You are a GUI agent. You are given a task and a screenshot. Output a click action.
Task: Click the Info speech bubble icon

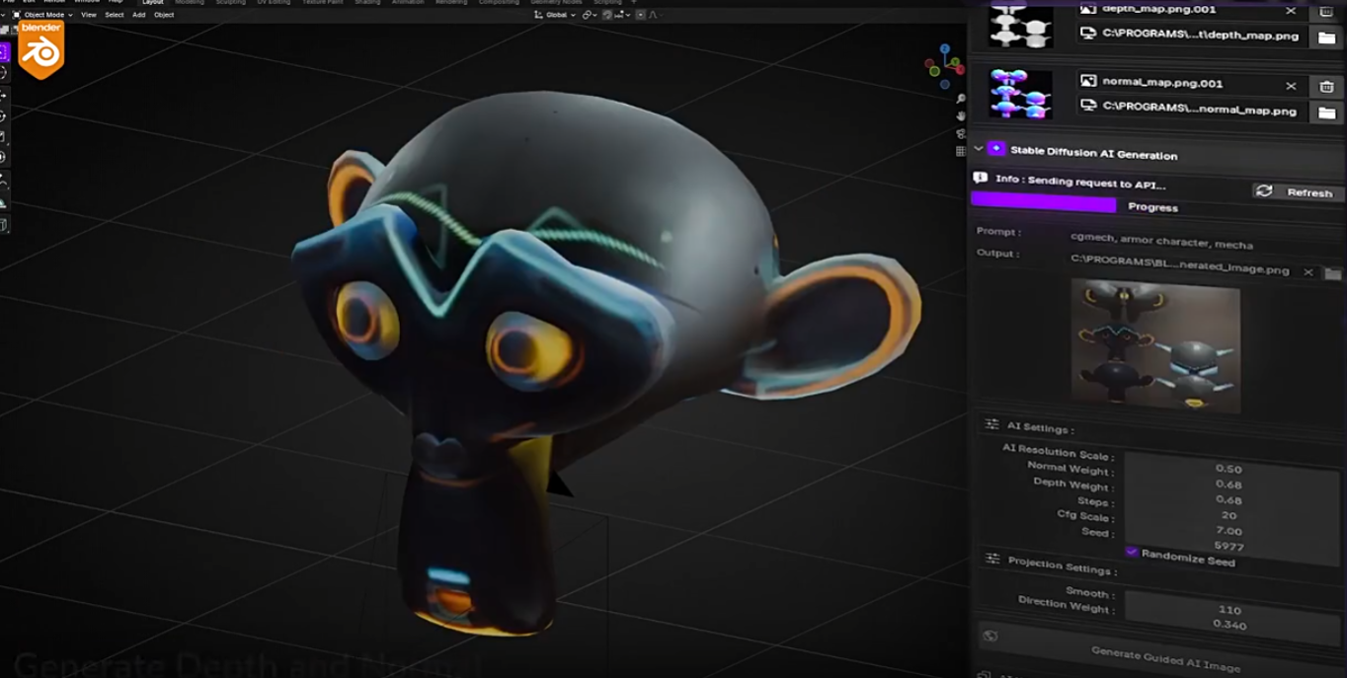point(980,179)
